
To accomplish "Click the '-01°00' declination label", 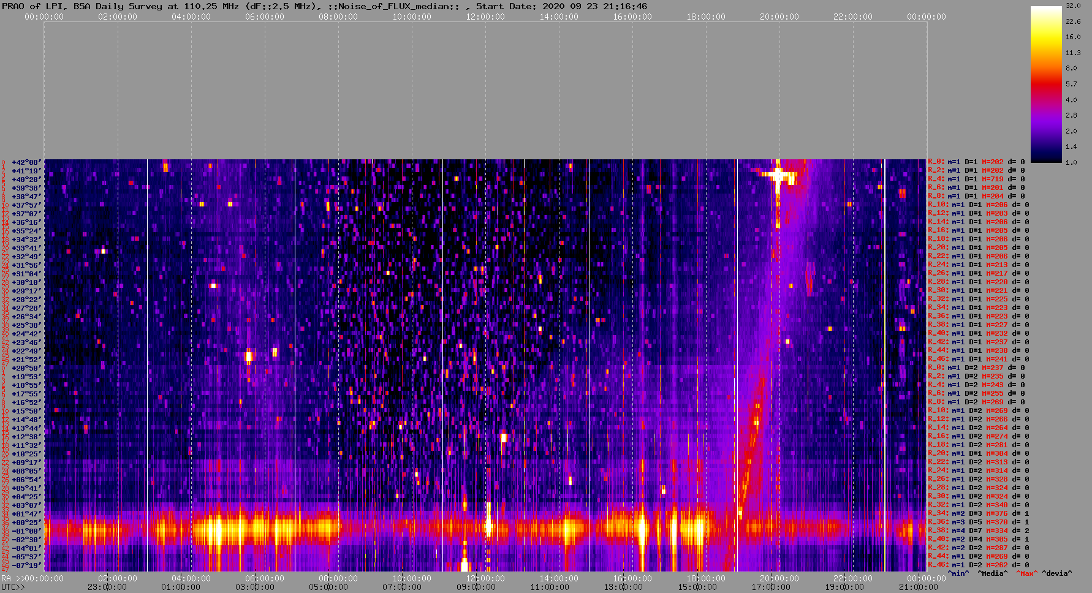I will [26, 531].
